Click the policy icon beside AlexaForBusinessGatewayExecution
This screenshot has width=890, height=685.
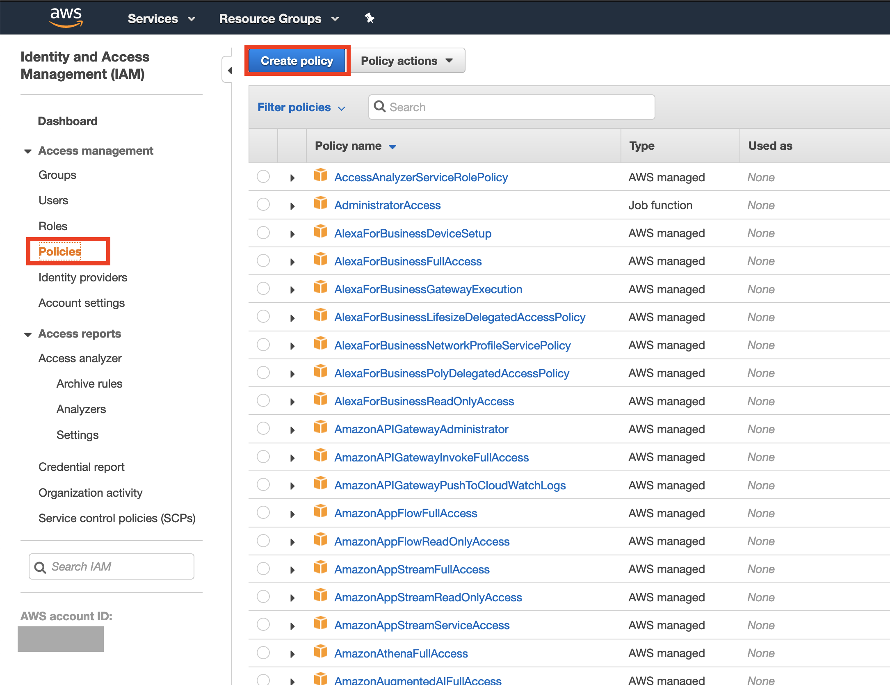pos(321,288)
